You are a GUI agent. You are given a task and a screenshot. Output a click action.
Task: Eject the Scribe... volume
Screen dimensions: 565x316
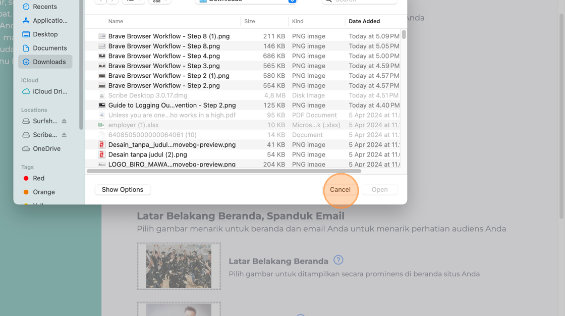point(64,135)
